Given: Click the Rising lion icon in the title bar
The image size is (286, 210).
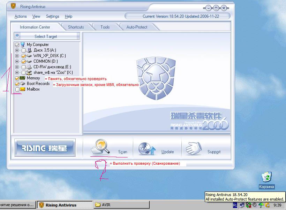Looking at the screenshot, I should coord(13,6).
